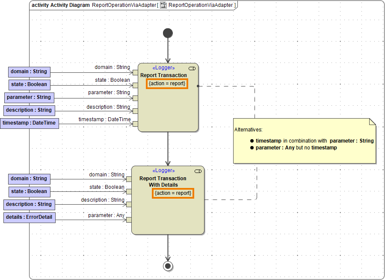Viewport: 385px width, 280px height.
Task: Click the parameter : String parameter node
Action: 29,97
